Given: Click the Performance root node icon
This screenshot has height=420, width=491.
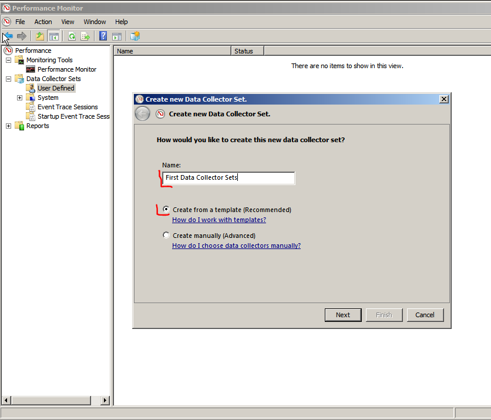Looking at the screenshot, I should [8, 51].
